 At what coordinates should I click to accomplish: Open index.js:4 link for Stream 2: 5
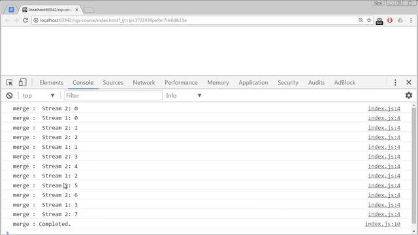384,185
